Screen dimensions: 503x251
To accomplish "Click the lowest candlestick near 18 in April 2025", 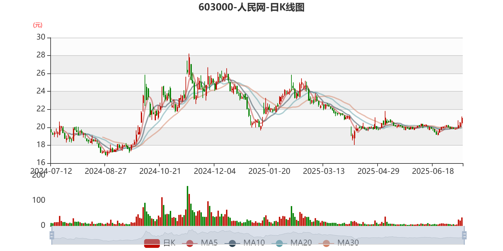I will coord(354,138).
